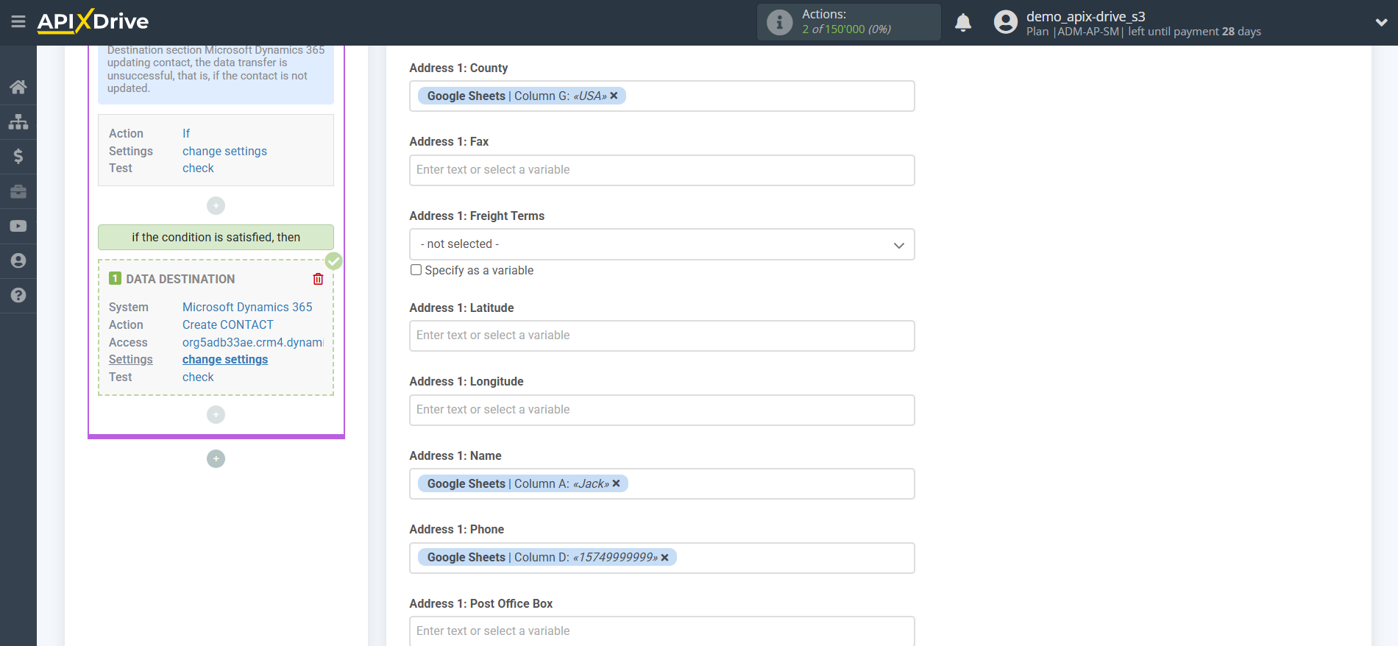
Task: Open the Actions info icon
Action: (779, 22)
